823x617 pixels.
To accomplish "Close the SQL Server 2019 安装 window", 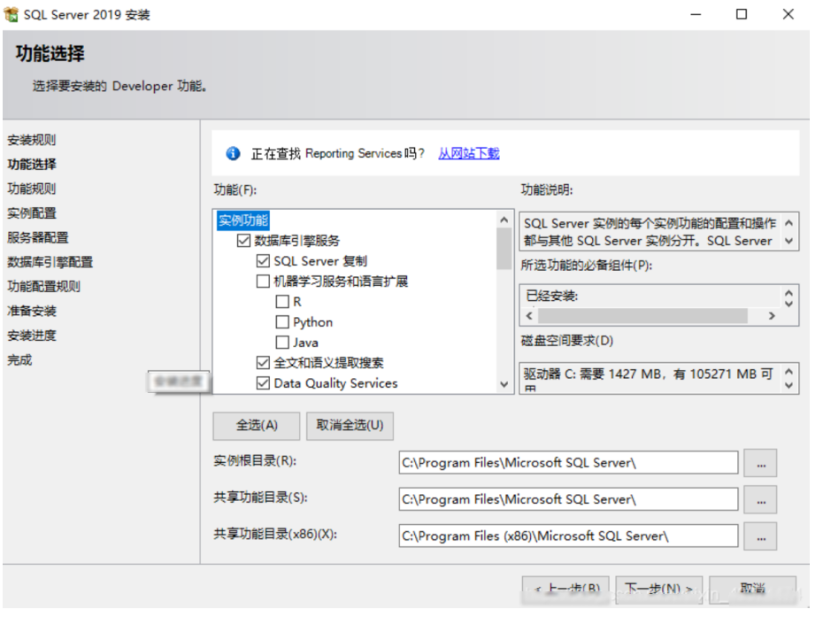I will point(788,14).
